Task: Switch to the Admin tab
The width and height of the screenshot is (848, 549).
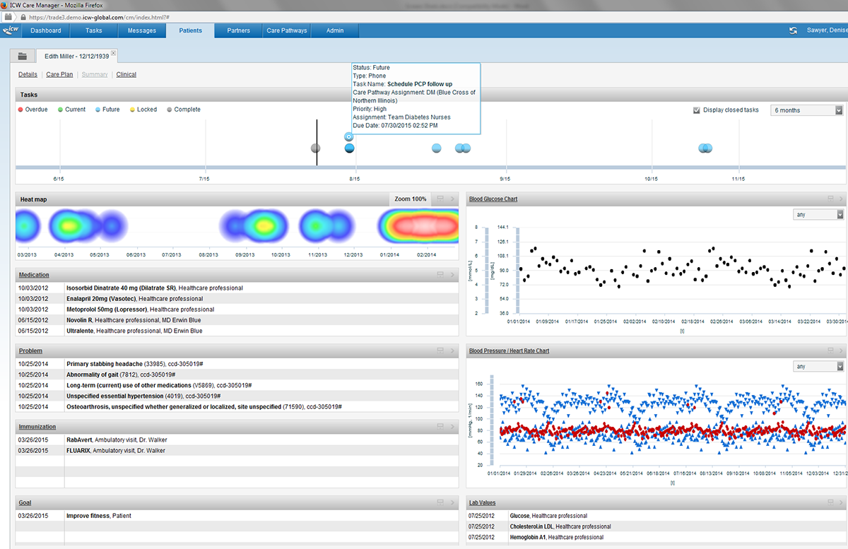Action: (x=335, y=30)
